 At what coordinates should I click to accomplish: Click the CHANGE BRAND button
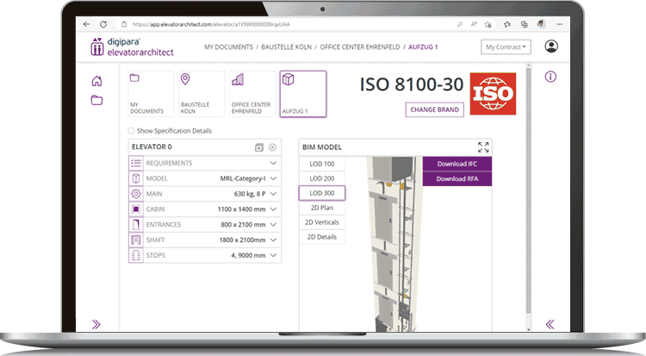[435, 109]
